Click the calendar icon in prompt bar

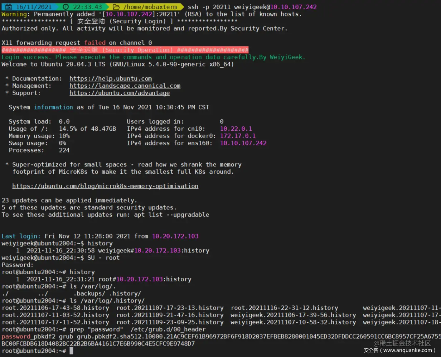[9, 7]
